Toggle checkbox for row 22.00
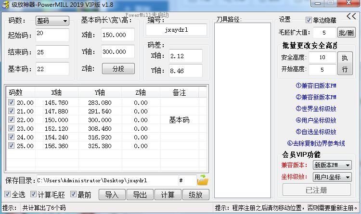The image size is (361, 214). pyautogui.click(x=11, y=120)
